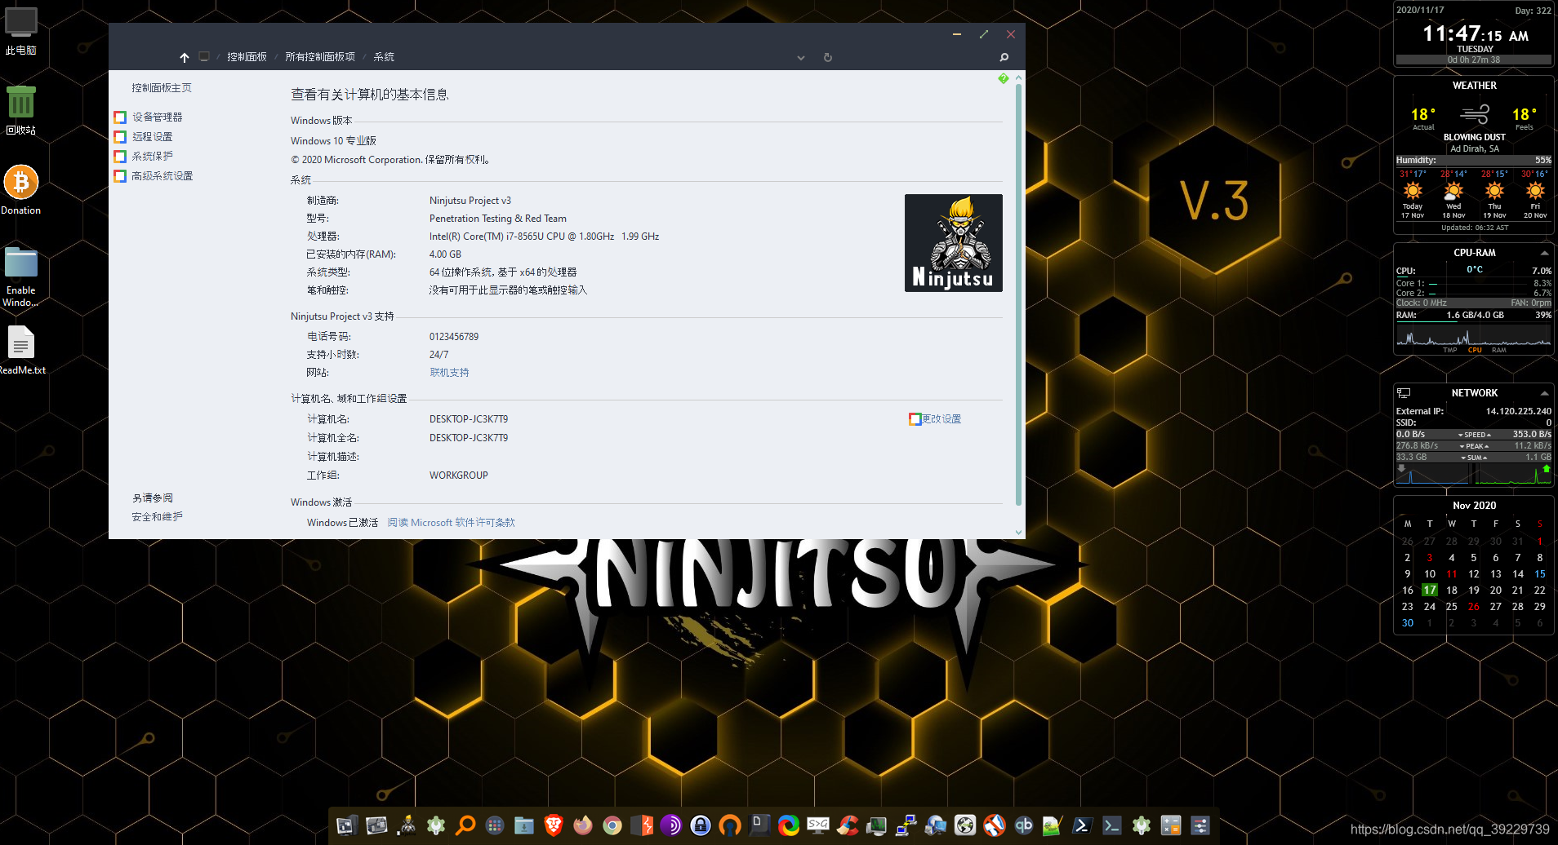This screenshot has width=1558, height=845.
Task: Click the SPEED label in network widget
Action: click(x=1475, y=435)
